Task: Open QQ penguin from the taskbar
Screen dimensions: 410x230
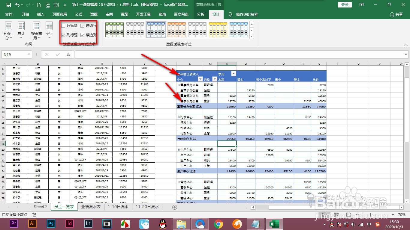Action: [x=163, y=224]
